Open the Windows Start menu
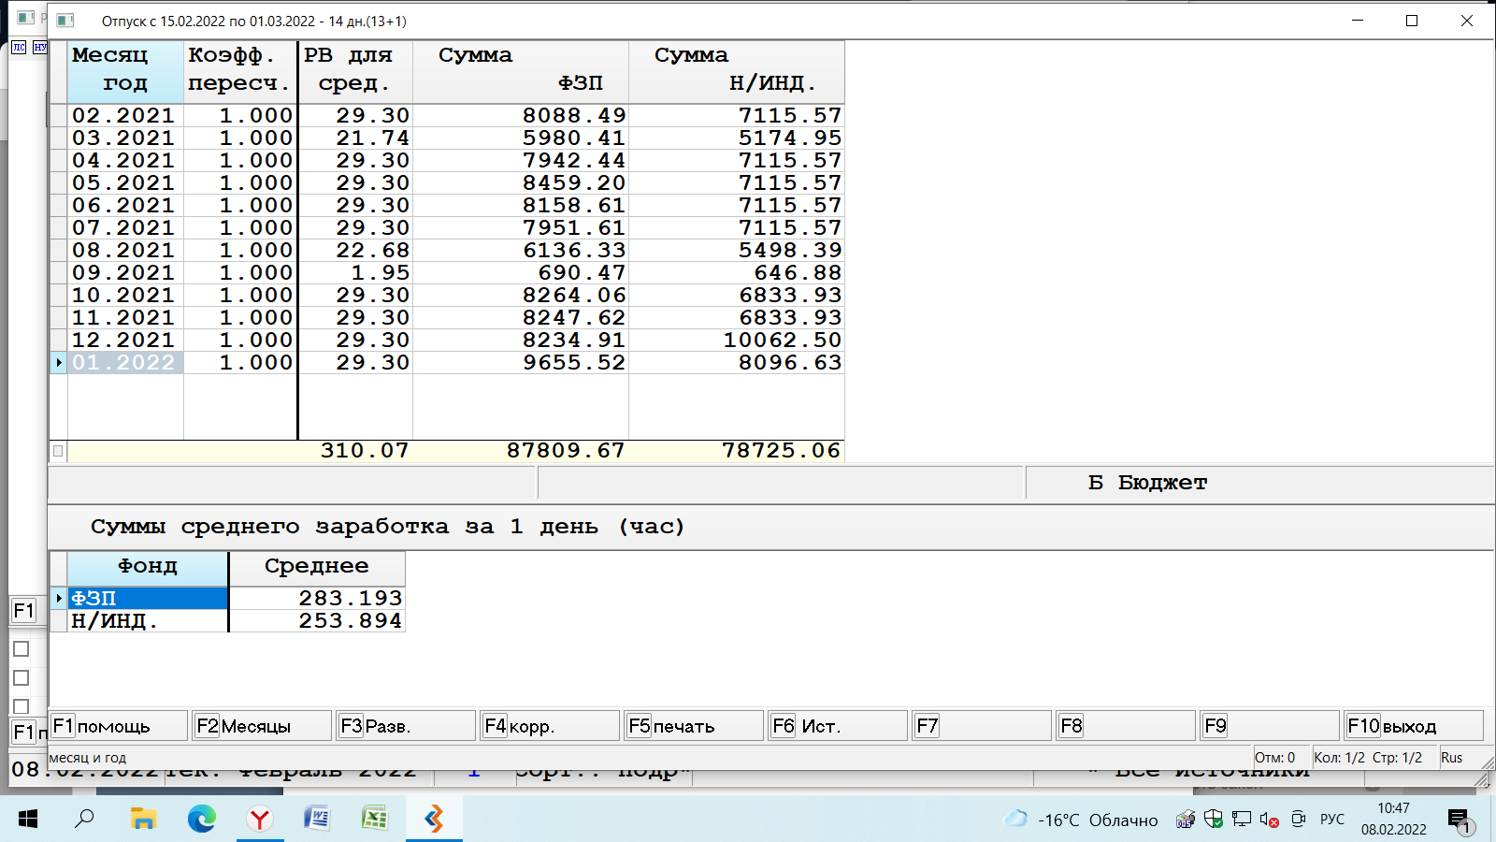The height and width of the screenshot is (842, 1496). coord(28,820)
